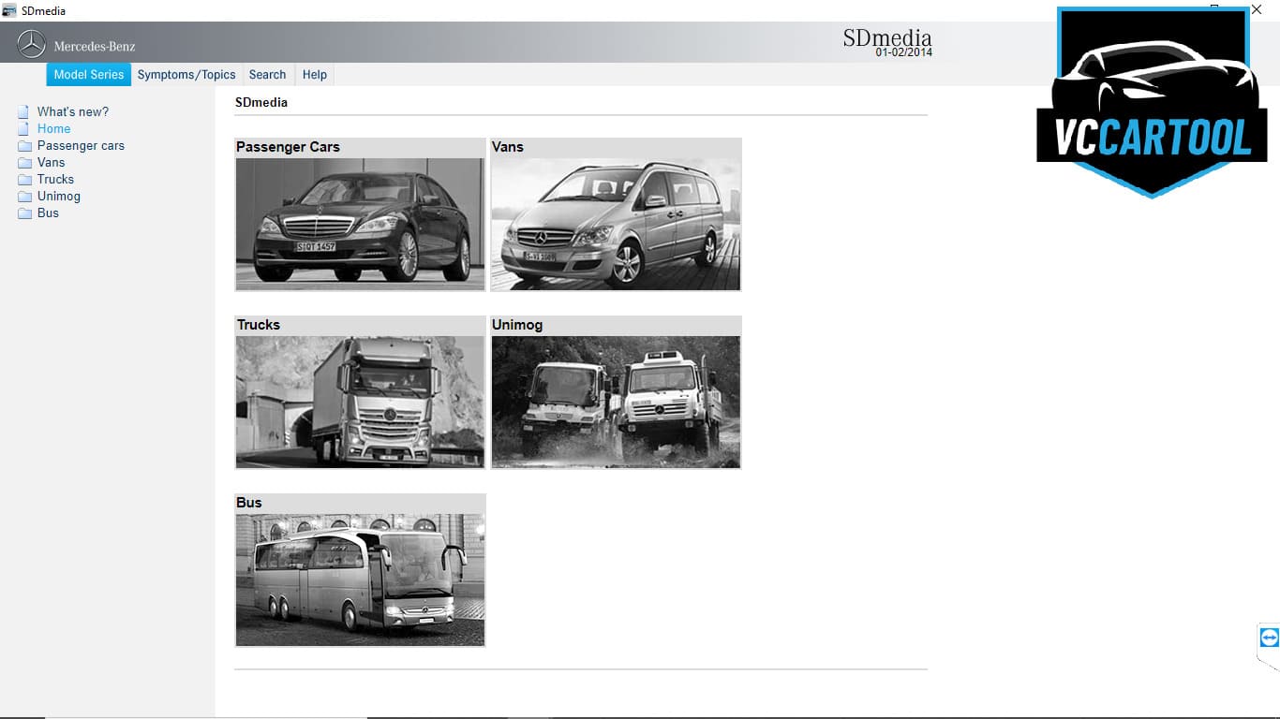Select Bus in the sidebar tree
This screenshot has height=719, width=1280.
pos(48,213)
